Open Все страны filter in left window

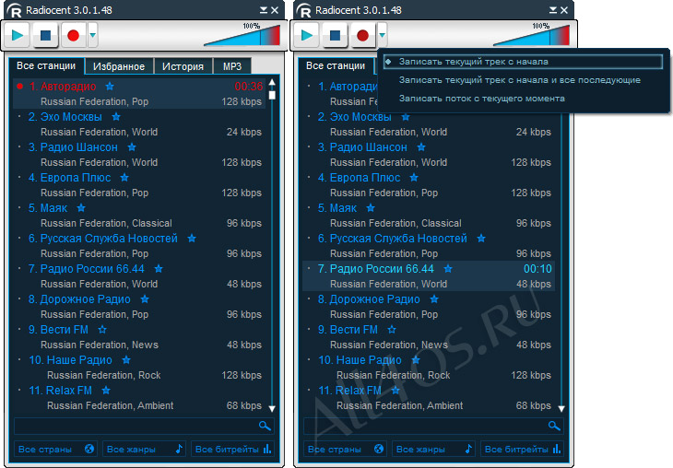(x=56, y=450)
